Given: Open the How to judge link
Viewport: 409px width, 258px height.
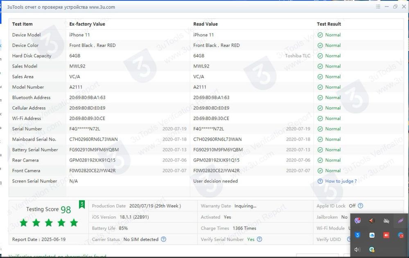Looking at the screenshot, I should (x=341, y=181).
